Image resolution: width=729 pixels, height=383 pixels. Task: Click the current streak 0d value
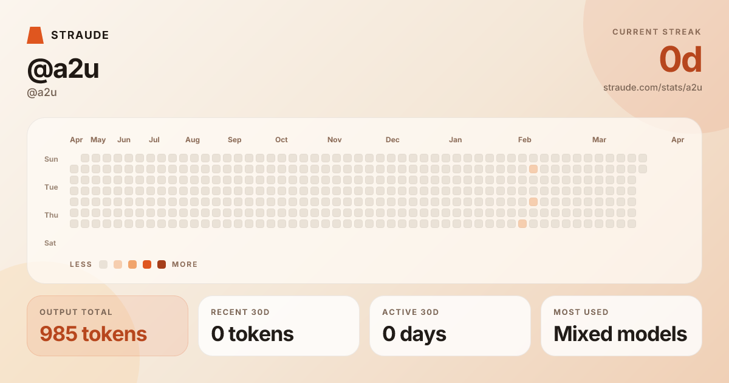680,60
